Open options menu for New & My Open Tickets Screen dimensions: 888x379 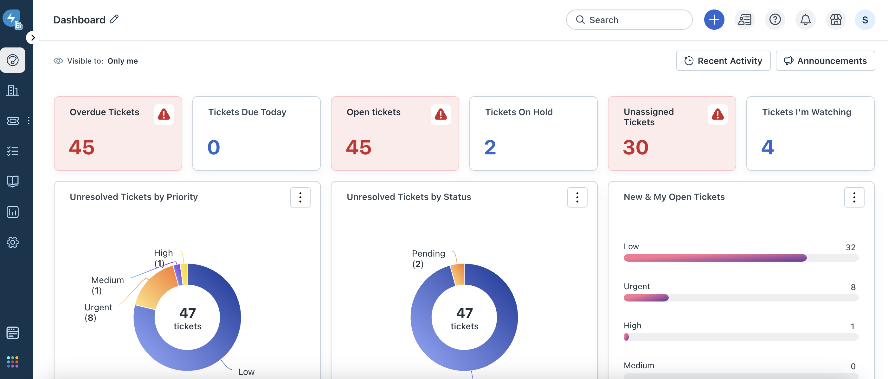pos(854,197)
